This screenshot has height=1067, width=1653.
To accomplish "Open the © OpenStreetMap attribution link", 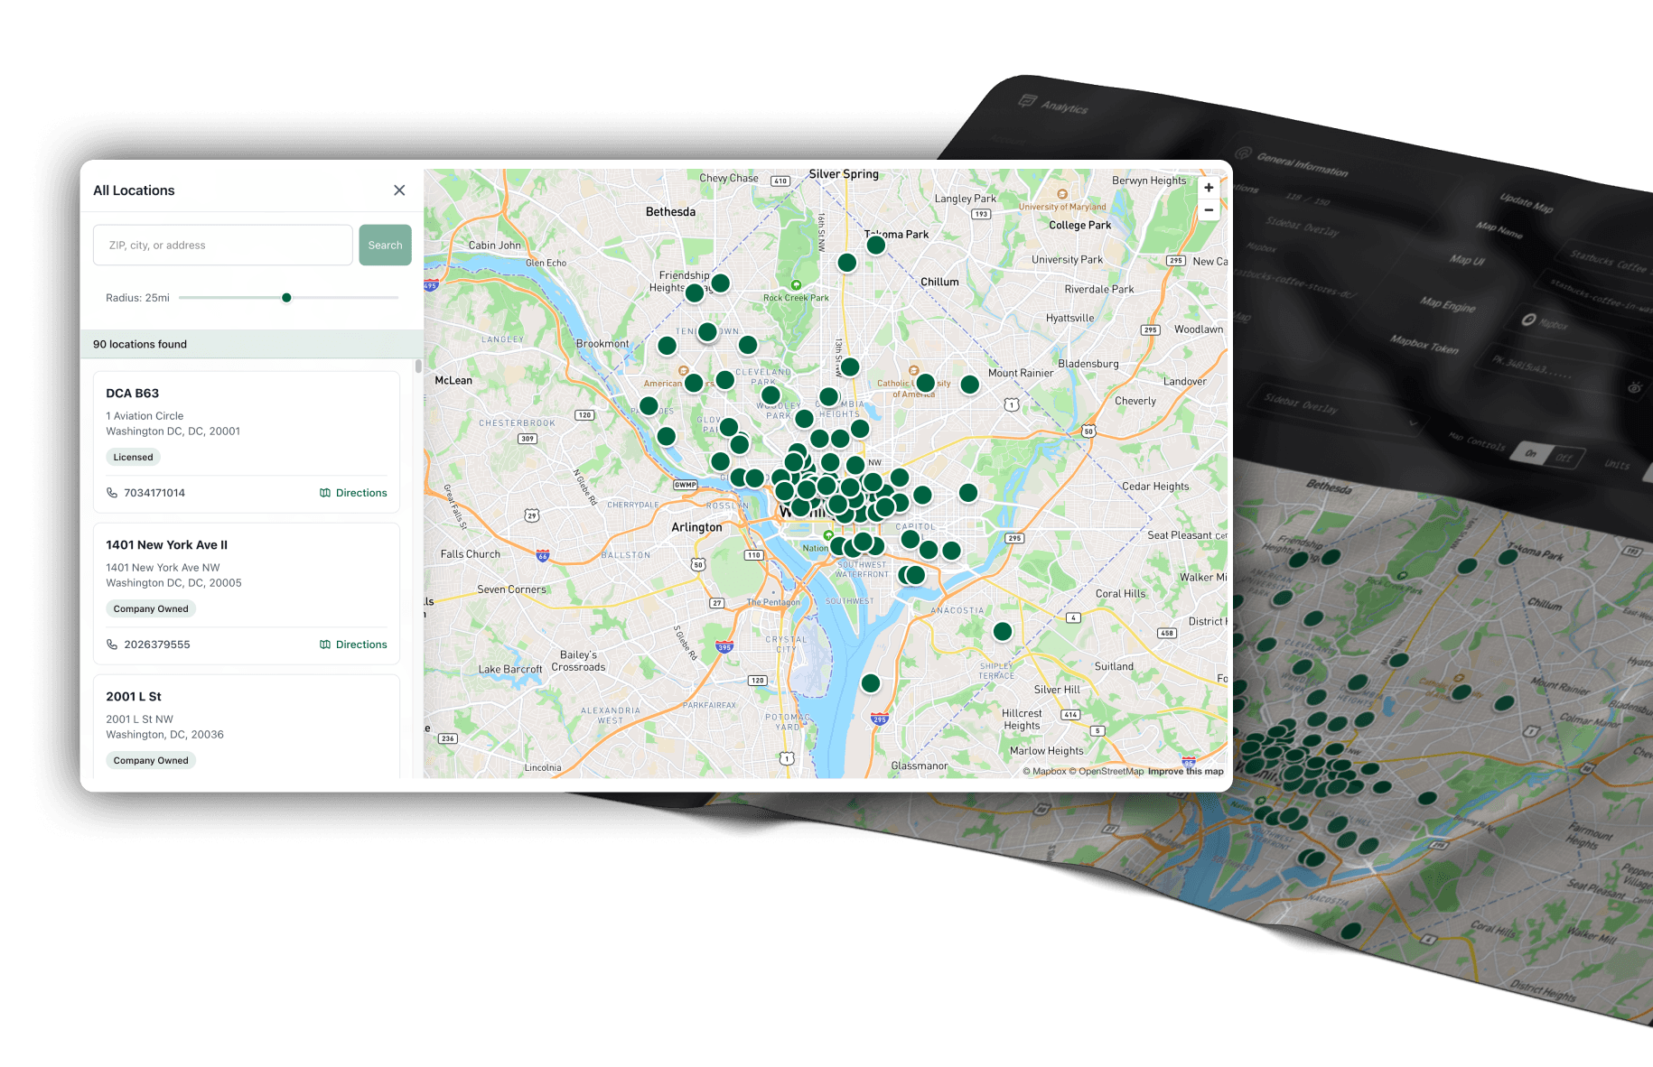I will pyautogui.click(x=1107, y=771).
